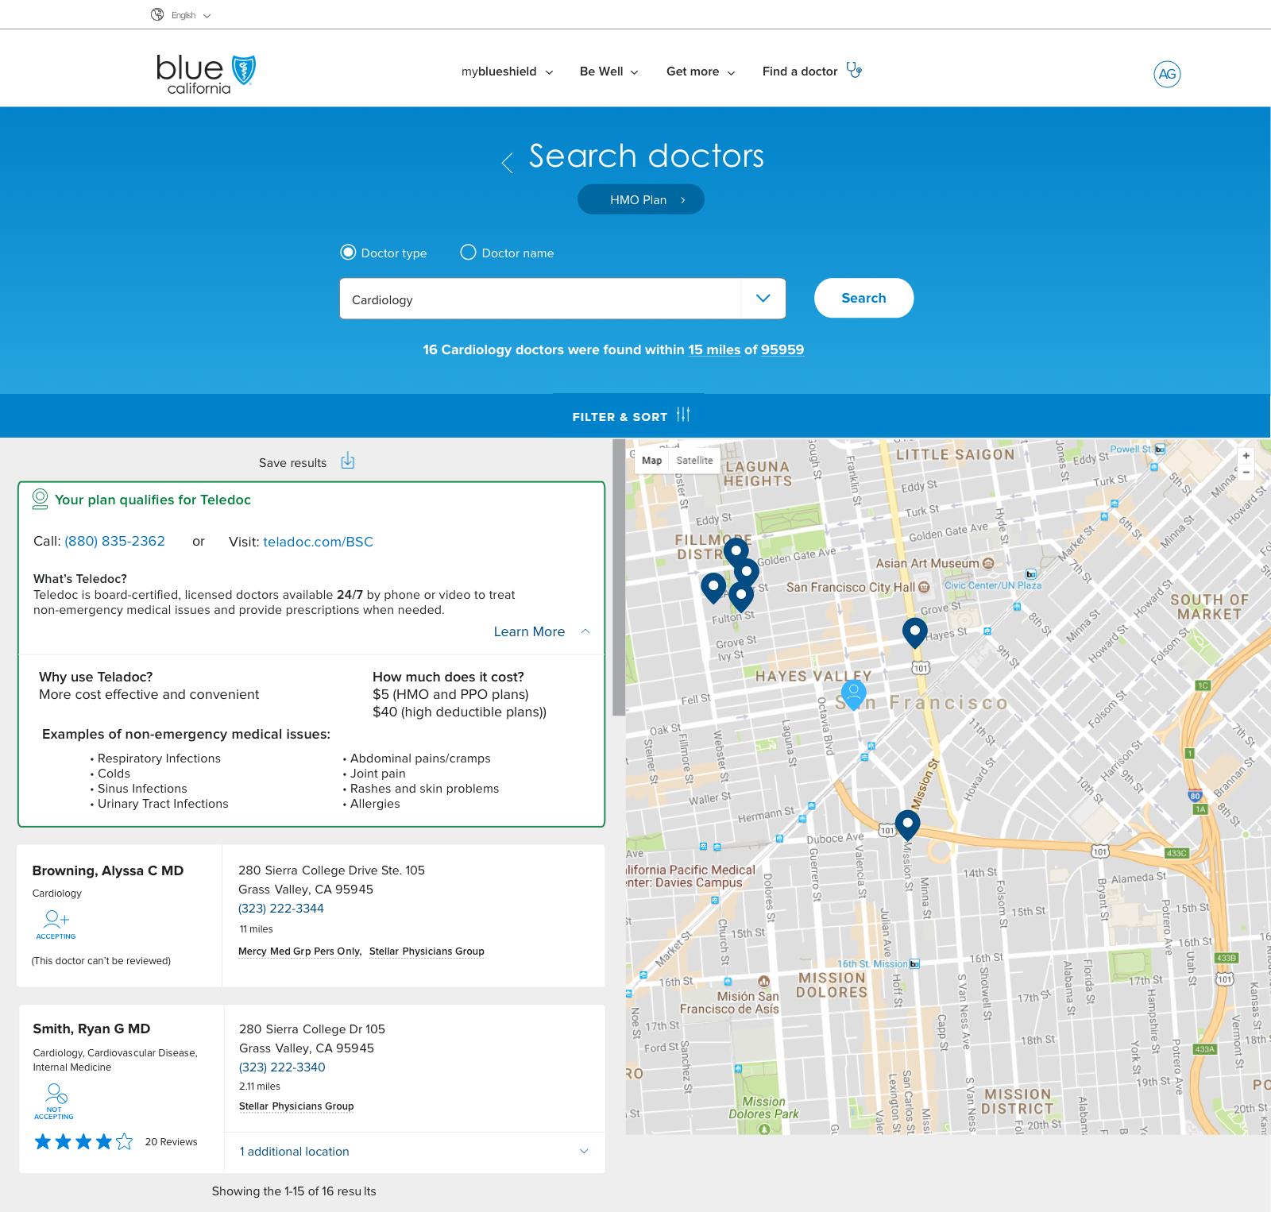Viewport: 1271px width, 1212px height.
Task: Click the Cardiology specialty field
Action: coord(540,299)
